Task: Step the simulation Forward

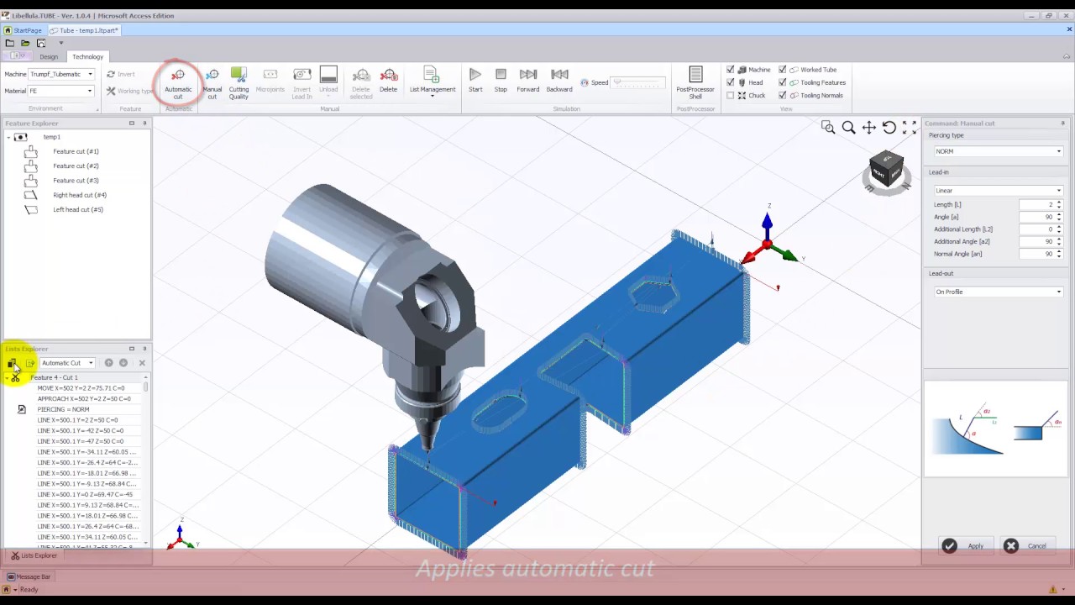Action: [x=528, y=80]
